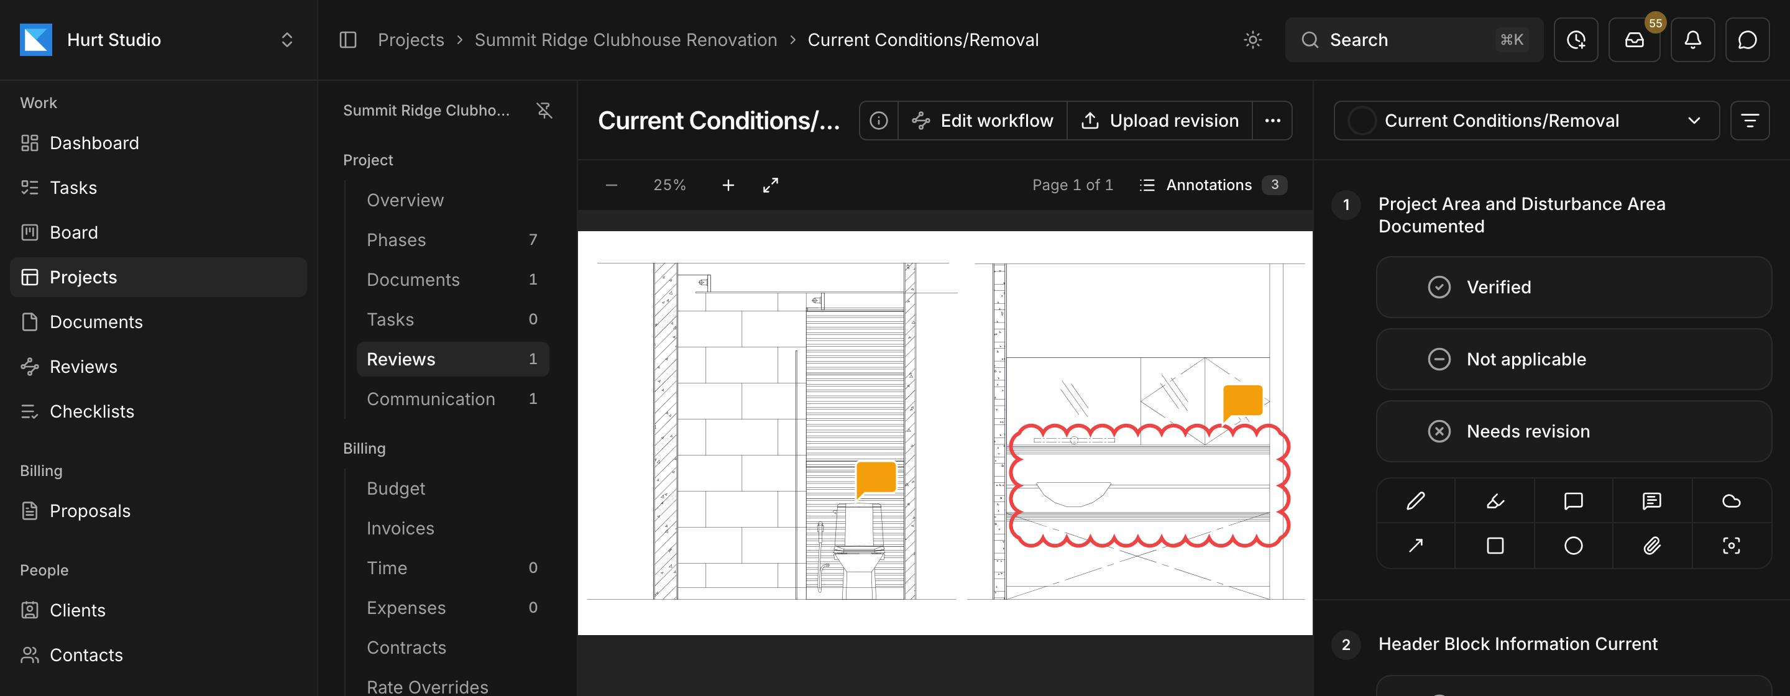Image resolution: width=1790 pixels, height=696 pixels.
Task: Select the text note annotation tool
Action: pyautogui.click(x=1652, y=501)
